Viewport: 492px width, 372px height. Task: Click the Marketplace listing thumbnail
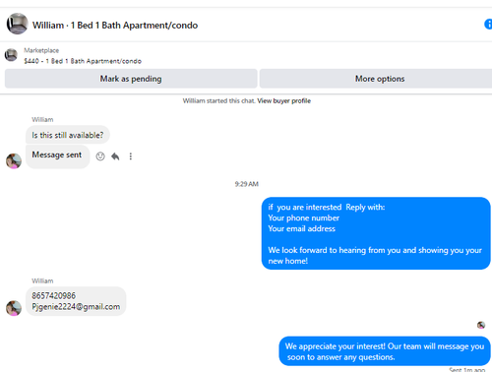pos(11,55)
